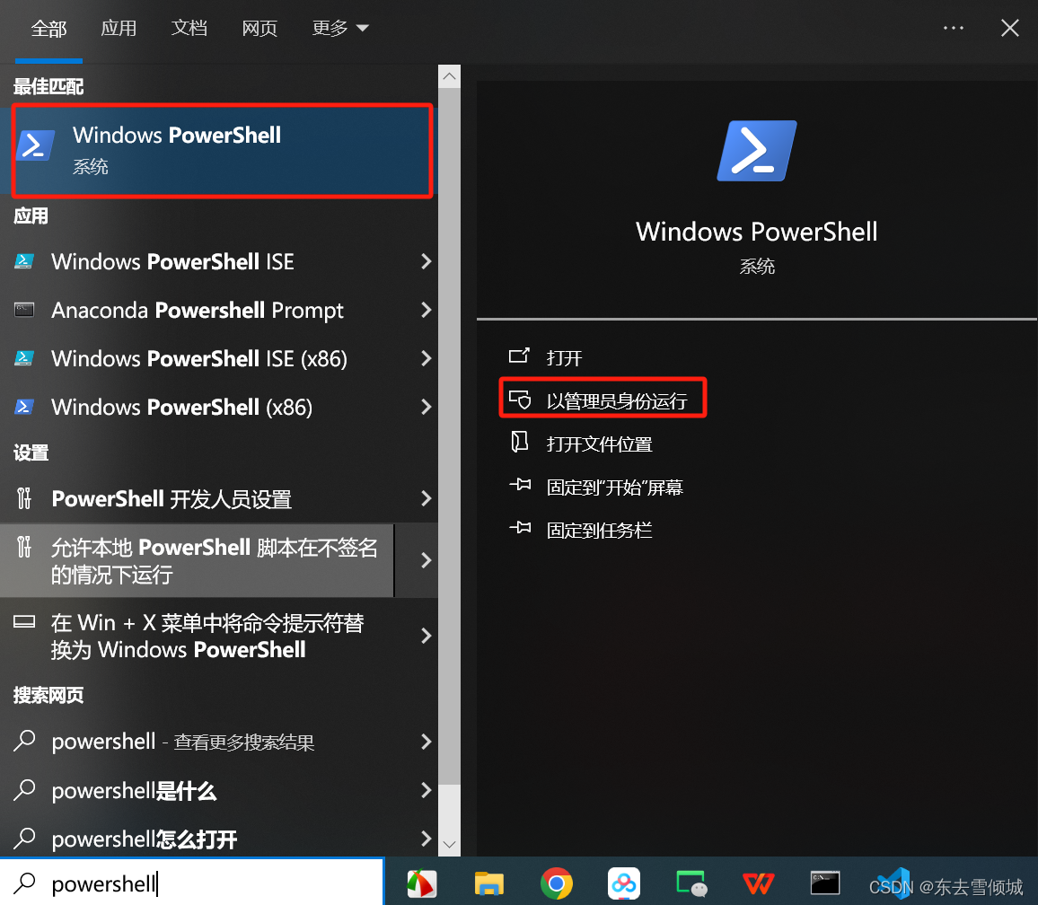Expand PowerShell 开发人员设置 arrow

tap(427, 498)
